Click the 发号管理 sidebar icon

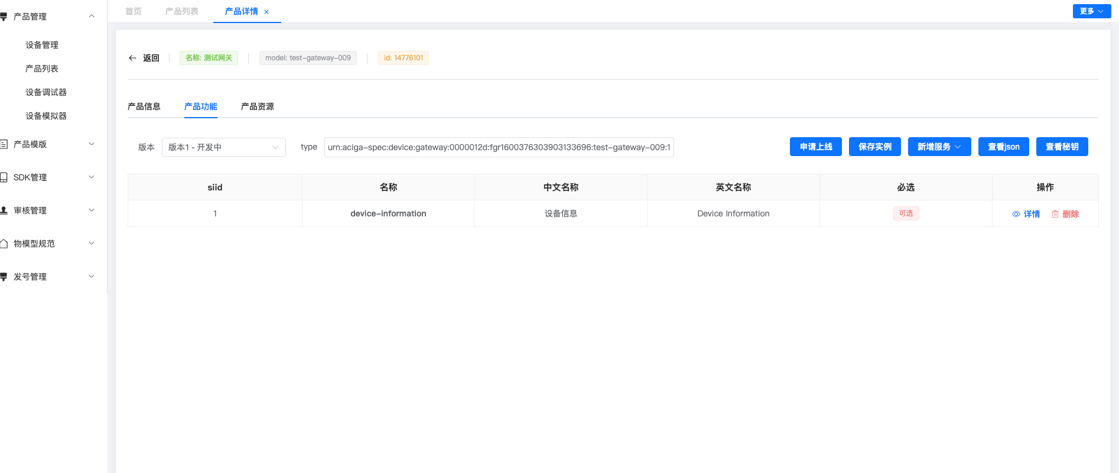click(4, 277)
